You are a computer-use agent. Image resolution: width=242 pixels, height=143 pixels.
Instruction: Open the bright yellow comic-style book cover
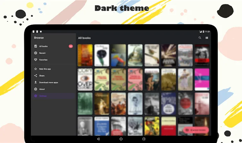[x=152, y=126]
